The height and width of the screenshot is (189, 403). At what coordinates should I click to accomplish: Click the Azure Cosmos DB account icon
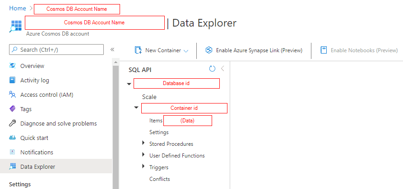16,26
